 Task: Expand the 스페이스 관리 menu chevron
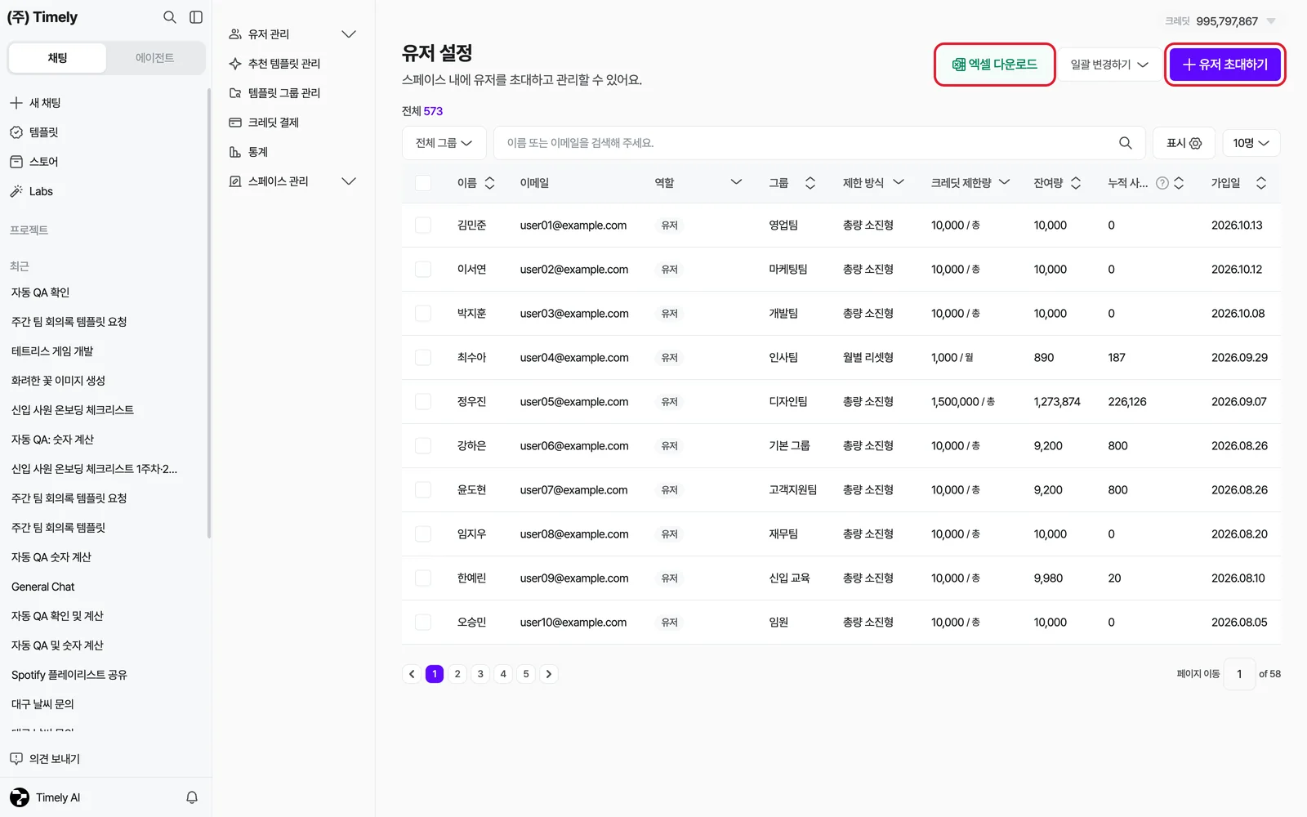coord(349,181)
